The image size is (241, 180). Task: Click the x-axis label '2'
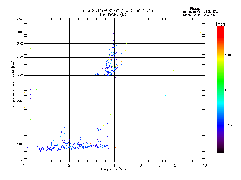69,165
